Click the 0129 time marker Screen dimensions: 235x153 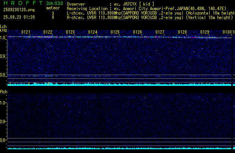pyautogui.click(x=205, y=32)
